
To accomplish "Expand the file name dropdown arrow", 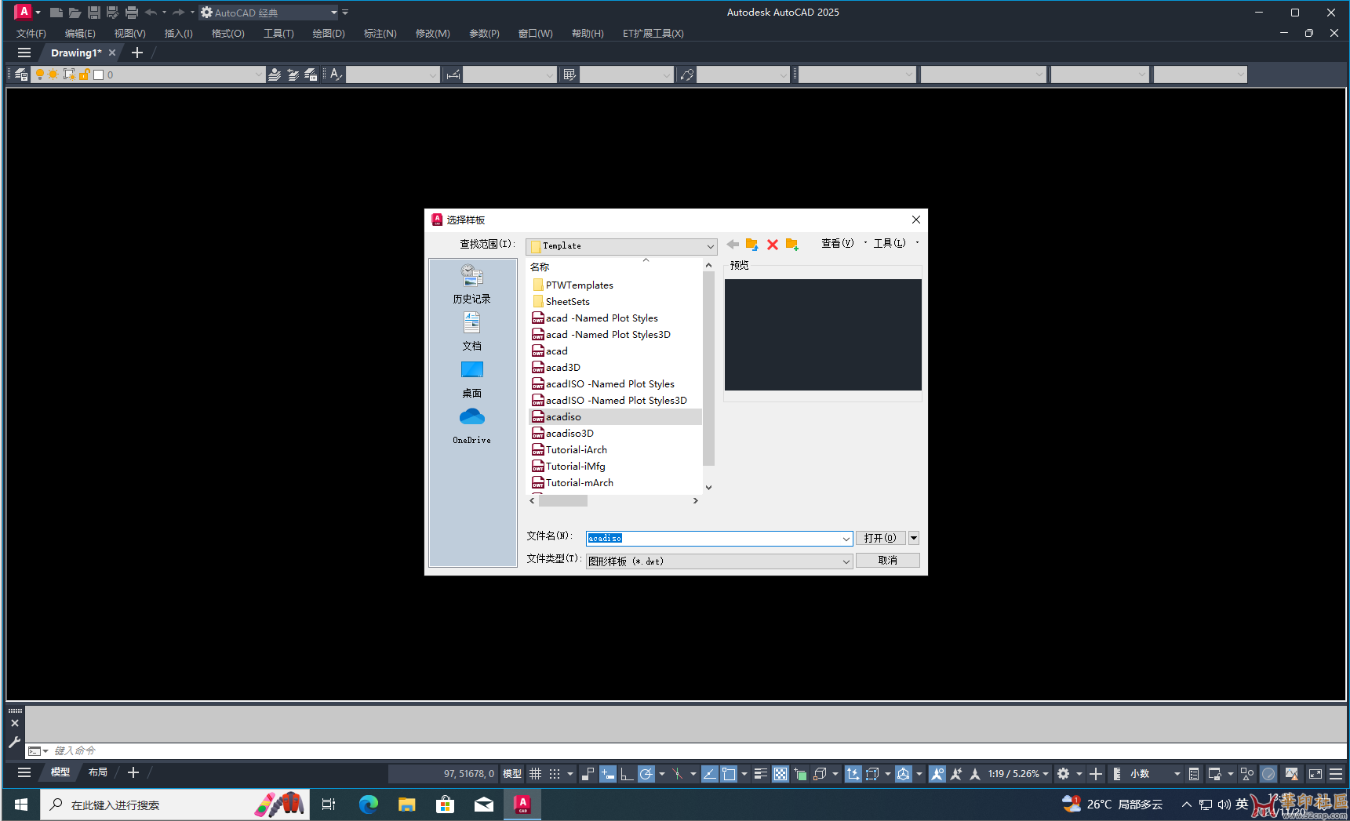I will point(846,539).
